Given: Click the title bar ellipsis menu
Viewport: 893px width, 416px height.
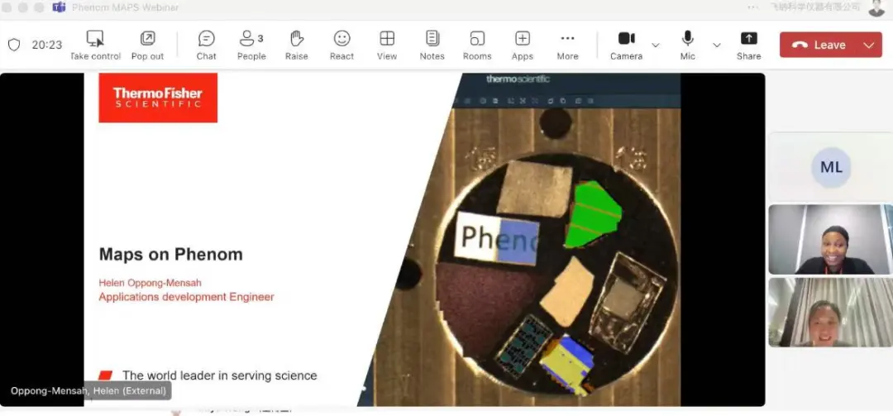Looking at the screenshot, I should [x=753, y=7].
